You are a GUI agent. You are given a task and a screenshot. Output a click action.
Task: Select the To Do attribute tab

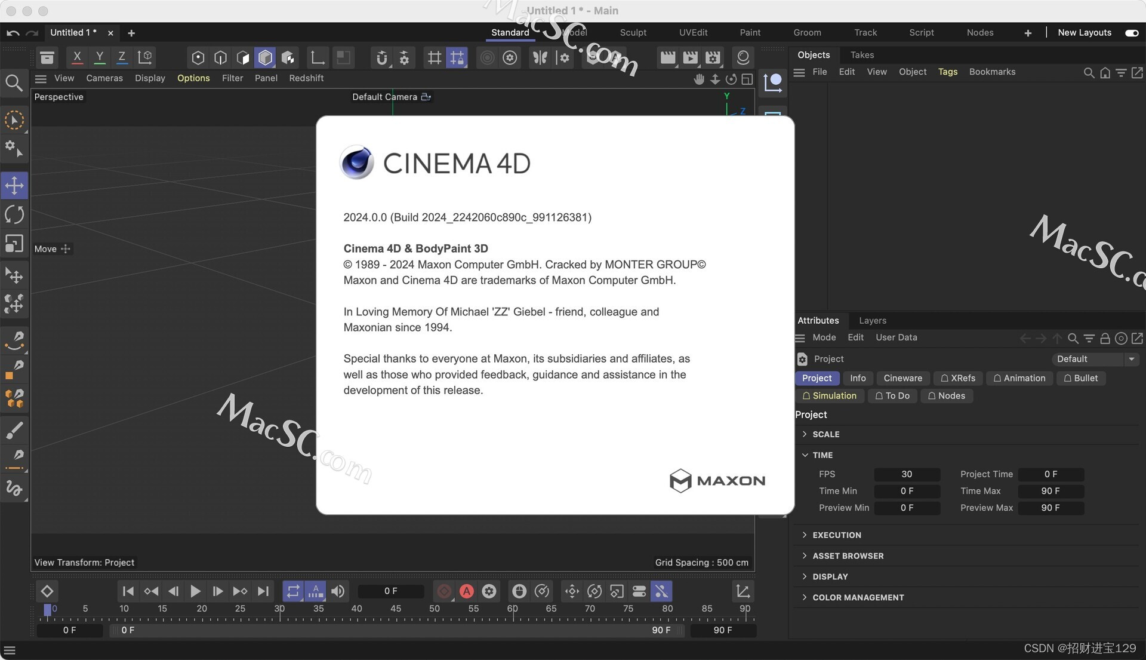click(892, 396)
